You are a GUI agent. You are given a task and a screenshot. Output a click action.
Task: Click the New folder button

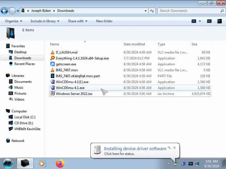click(x=104, y=21)
